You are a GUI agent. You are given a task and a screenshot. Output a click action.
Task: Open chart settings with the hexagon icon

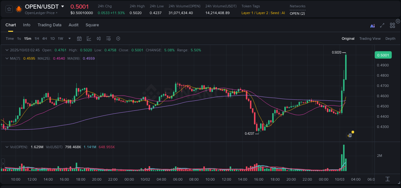coord(118,38)
